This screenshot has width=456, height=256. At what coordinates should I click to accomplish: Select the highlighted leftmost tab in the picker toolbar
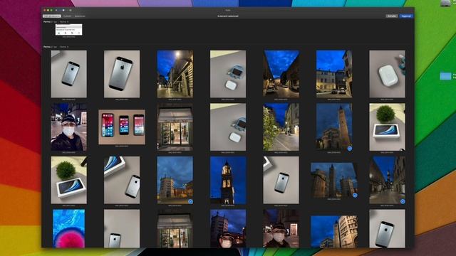click(52, 16)
